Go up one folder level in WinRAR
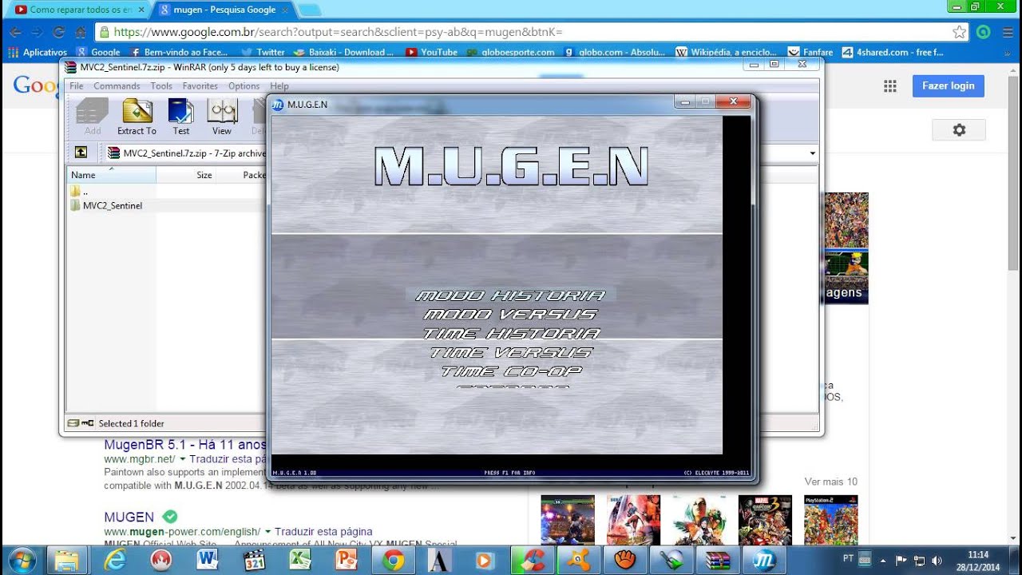This screenshot has width=1022, height=575. coord(81,153)
